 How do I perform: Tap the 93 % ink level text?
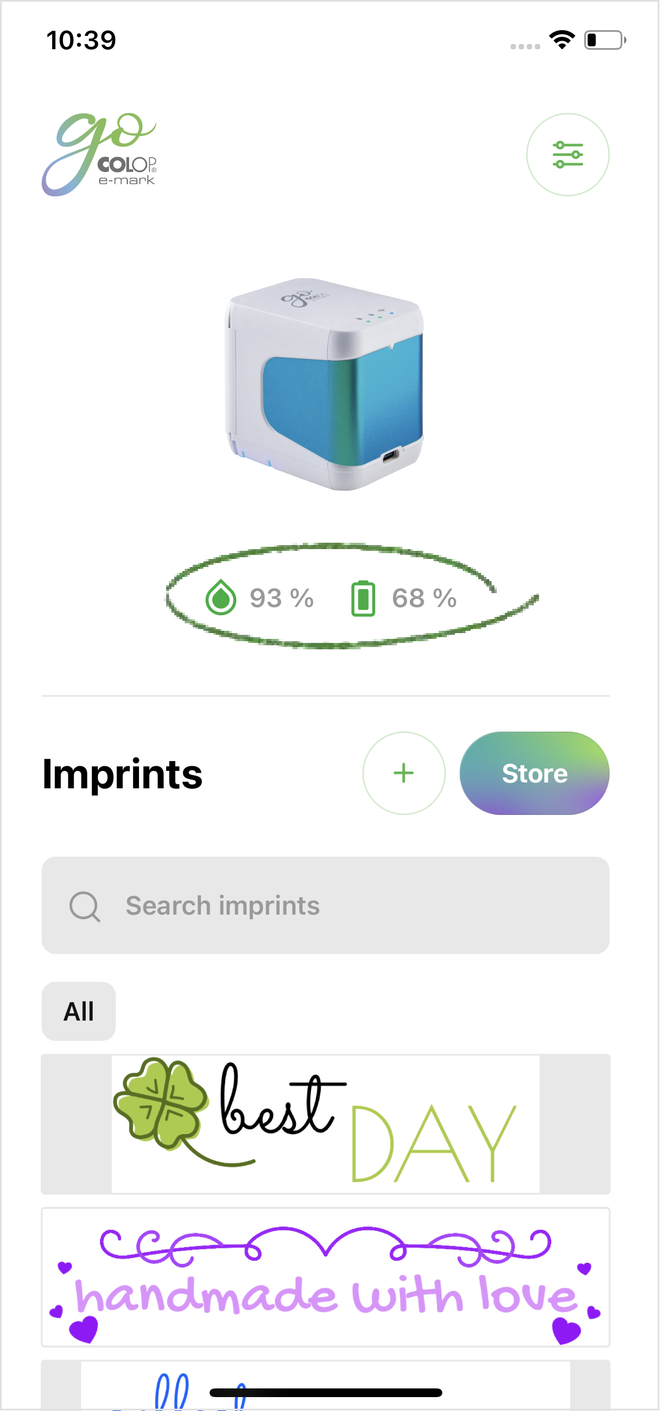click(x=281, y=598)
